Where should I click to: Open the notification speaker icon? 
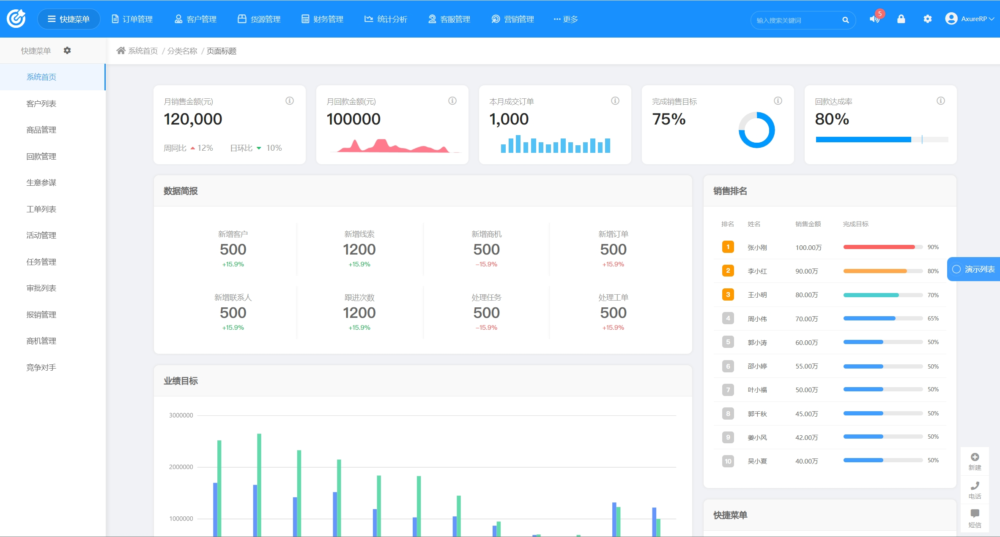(874, 19)
